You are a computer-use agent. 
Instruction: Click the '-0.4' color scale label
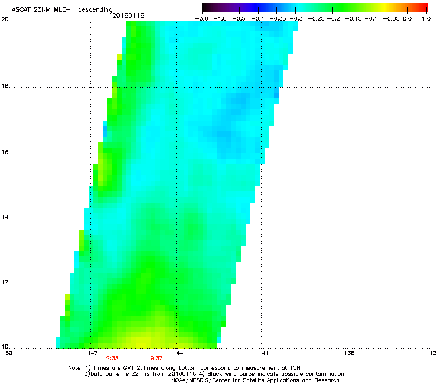(x=258, y=19)
